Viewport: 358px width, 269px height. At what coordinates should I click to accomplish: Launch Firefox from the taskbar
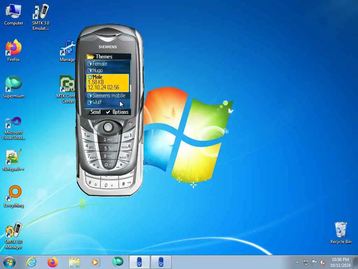click(x=52, y=262)
